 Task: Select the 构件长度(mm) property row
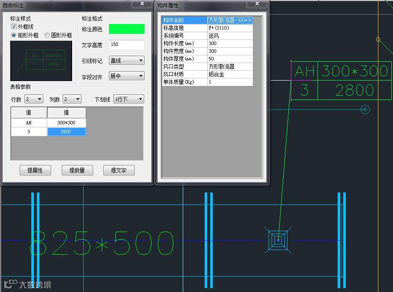tap(207, 44)
